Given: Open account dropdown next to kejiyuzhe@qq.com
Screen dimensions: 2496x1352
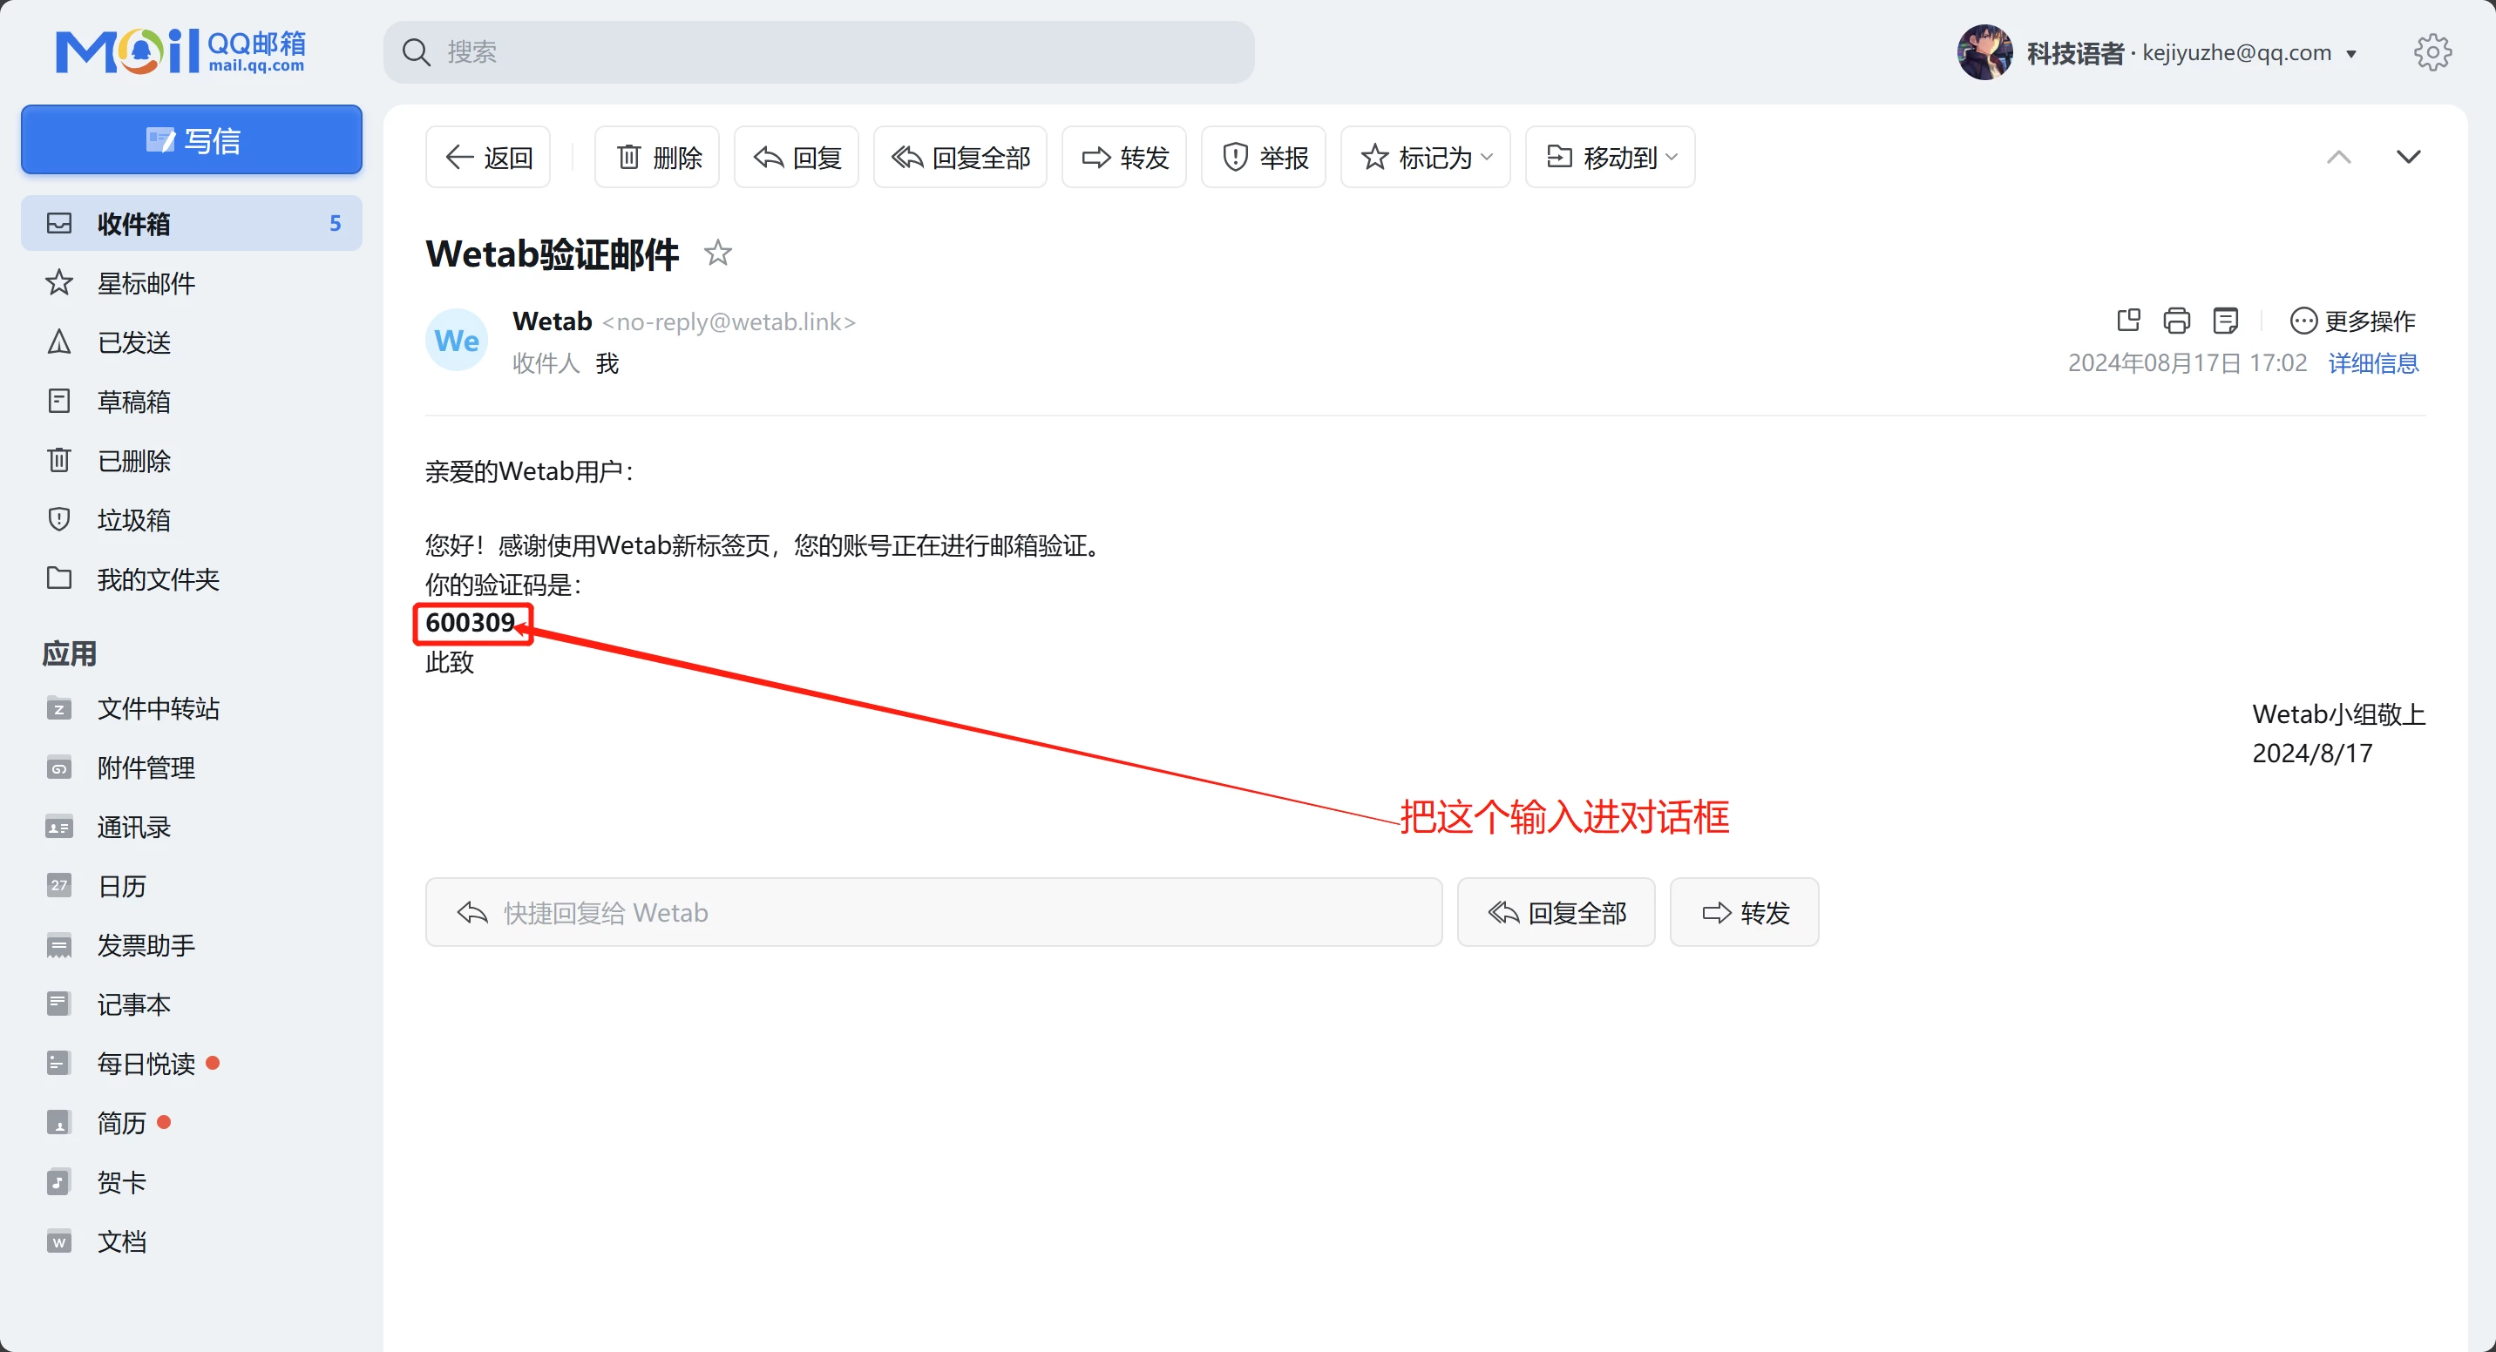Looking at the screenshot, I should pos(2351,54).
